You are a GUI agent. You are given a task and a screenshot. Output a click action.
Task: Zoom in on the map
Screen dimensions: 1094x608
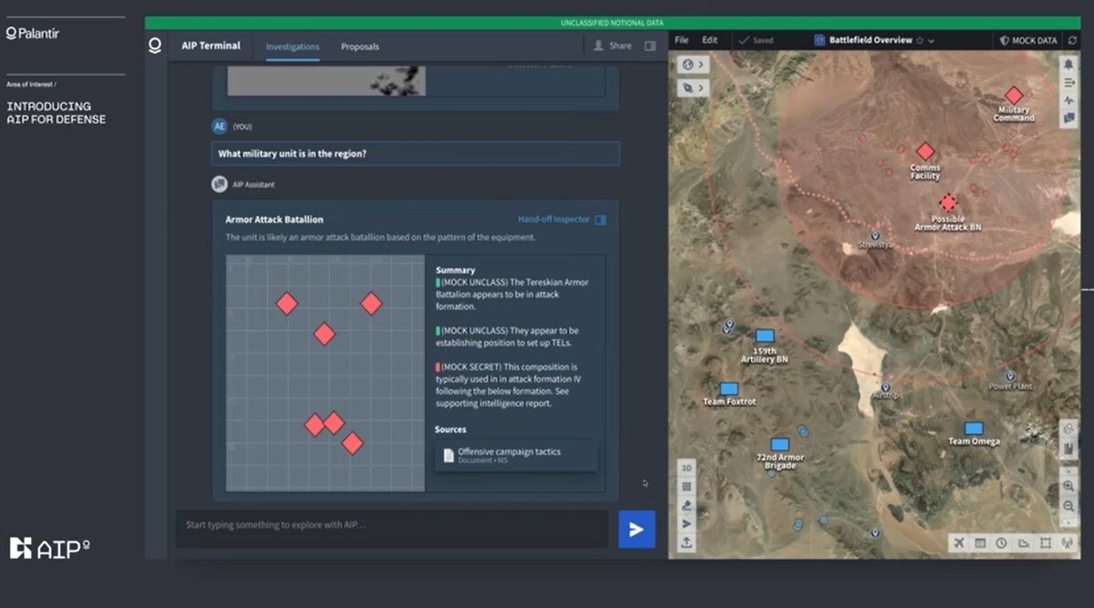coord(1068,487)
